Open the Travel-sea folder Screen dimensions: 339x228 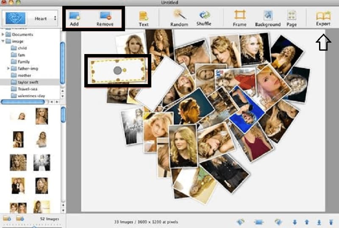tap(29, 89)
